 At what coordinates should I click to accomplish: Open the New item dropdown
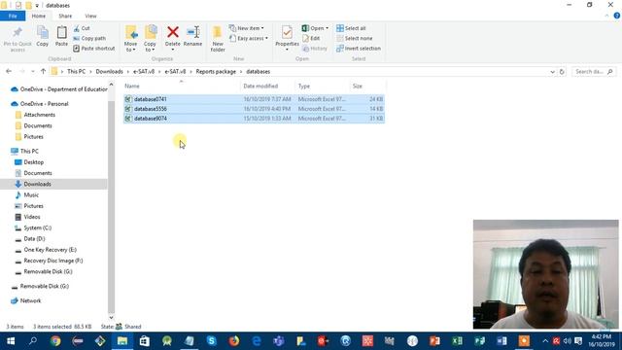246,28
